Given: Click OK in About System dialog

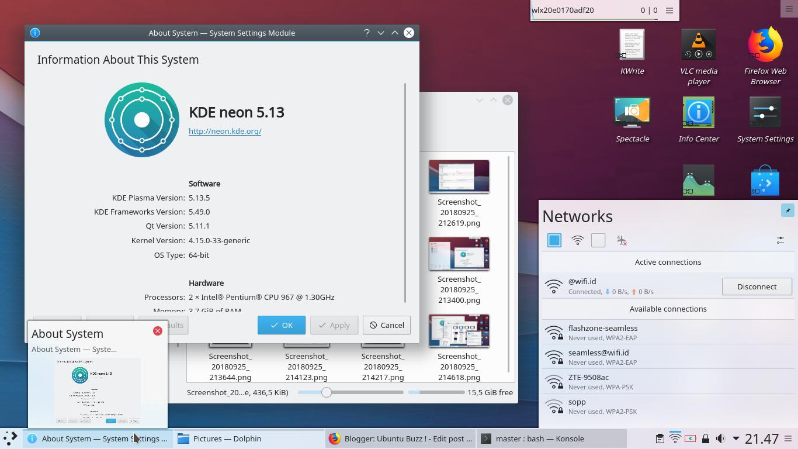Looking at the screenshot, I should 282,325.
